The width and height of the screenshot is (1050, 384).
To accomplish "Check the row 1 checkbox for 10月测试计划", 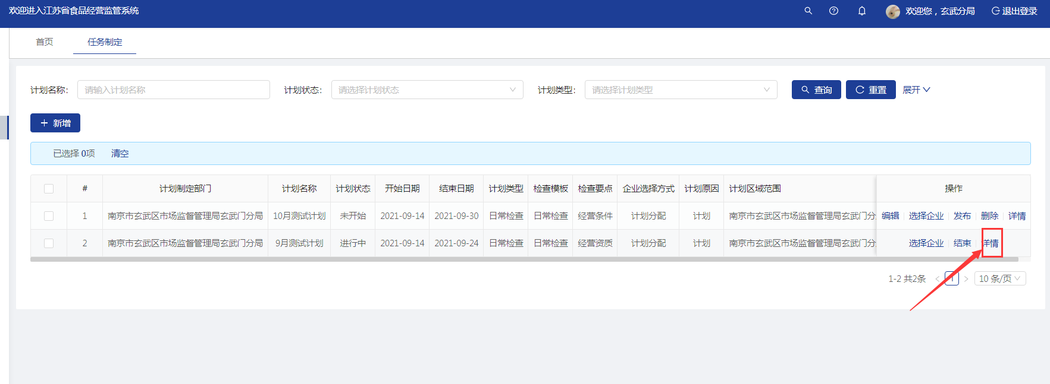I will click(49, 216).
